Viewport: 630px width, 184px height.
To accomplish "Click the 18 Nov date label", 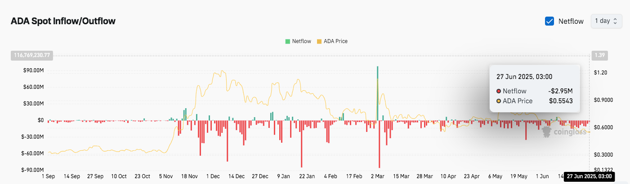I will pos(190,176).
